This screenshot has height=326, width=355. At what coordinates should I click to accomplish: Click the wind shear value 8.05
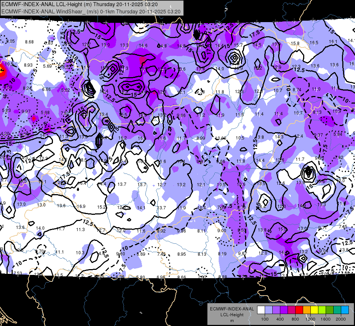tap(10, 41)
